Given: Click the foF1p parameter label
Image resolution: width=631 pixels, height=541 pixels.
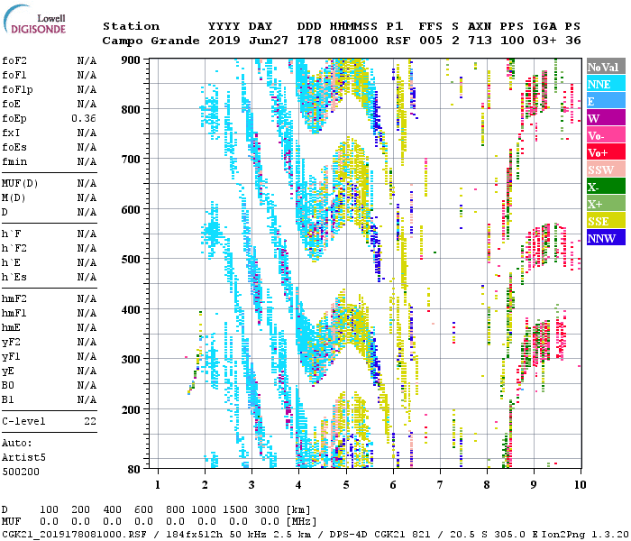Looking at the screenshot, I should tap(17, 90).
